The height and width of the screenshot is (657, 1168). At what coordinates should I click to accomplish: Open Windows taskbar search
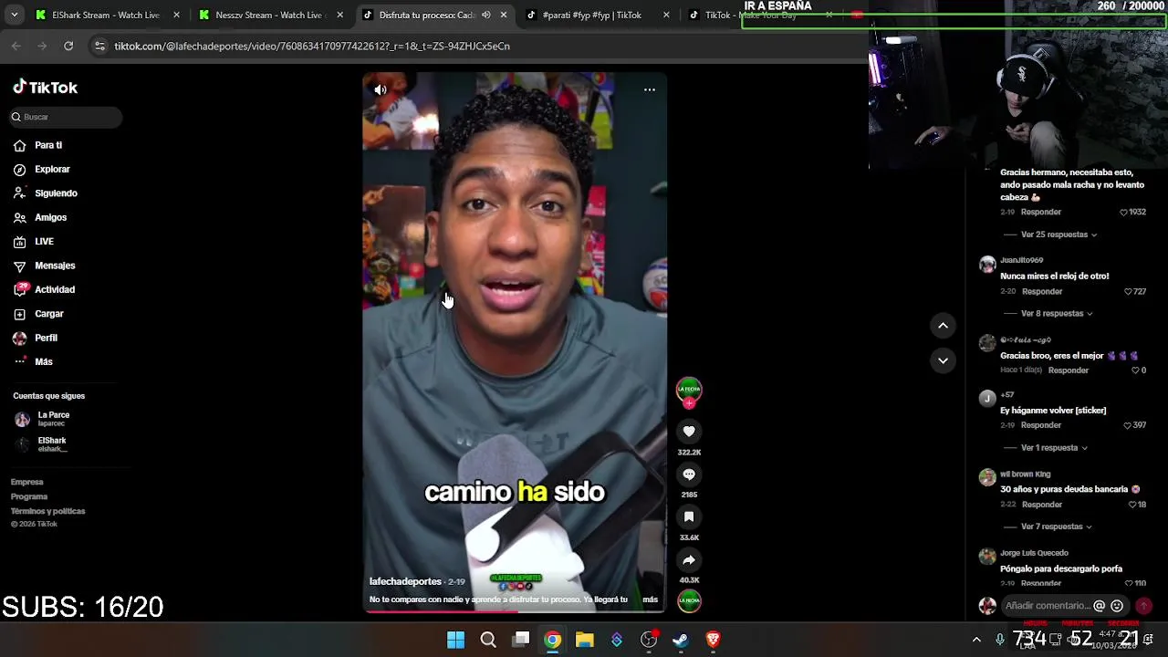(x=488, y=640)
